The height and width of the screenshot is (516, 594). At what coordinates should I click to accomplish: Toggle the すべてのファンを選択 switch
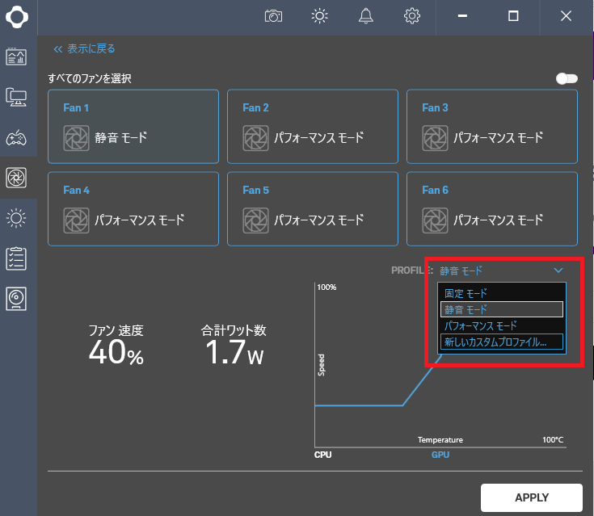click(567, 79)
